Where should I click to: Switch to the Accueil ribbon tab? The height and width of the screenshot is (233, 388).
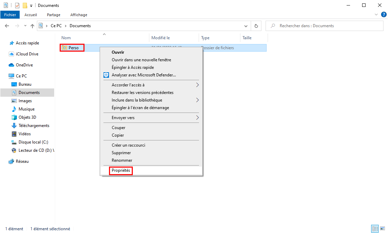[x=31, y=15]
